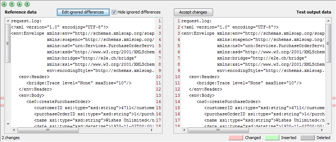Click the lower pink change marker on right margin
The height and width of the screenshot is (142, 336).
[334, 105]
